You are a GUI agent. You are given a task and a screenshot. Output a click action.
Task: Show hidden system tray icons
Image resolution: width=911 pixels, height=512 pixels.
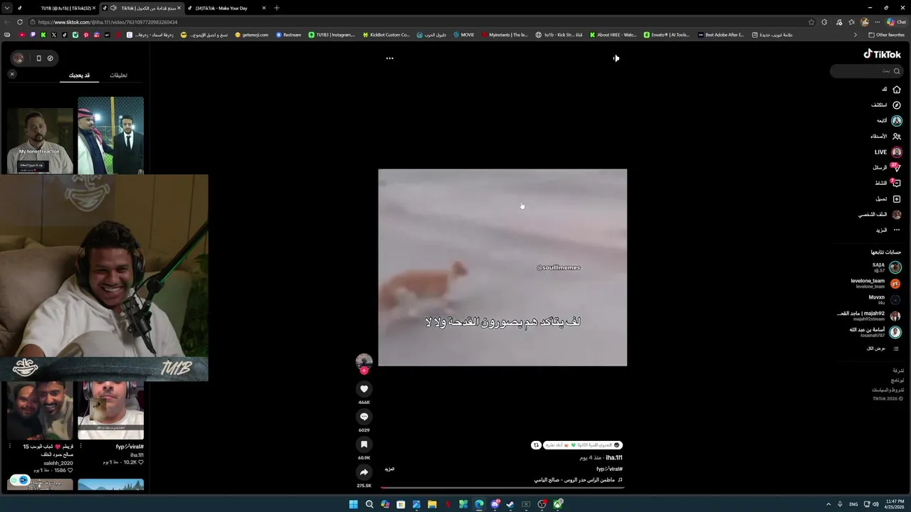[828, 504]
